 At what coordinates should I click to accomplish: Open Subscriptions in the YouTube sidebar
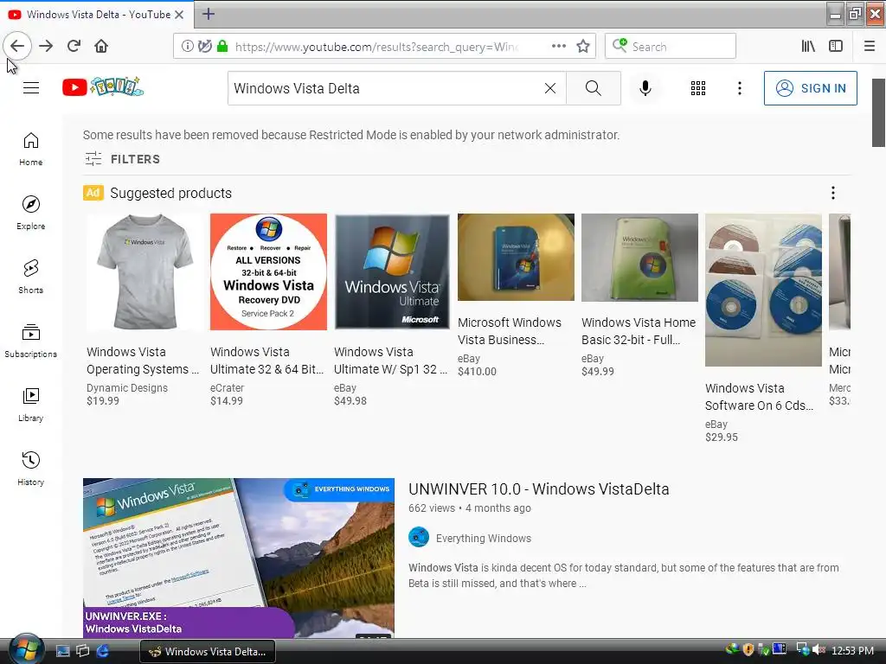point(31,341)
